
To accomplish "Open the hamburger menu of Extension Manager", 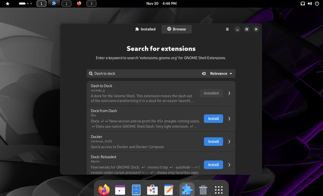I will (x=227, y=29).
